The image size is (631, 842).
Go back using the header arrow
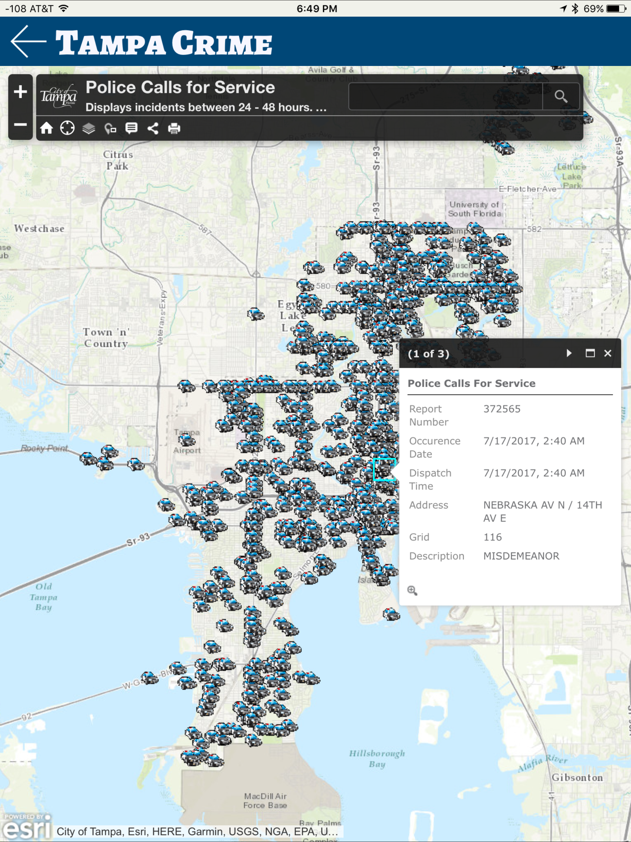28,42
